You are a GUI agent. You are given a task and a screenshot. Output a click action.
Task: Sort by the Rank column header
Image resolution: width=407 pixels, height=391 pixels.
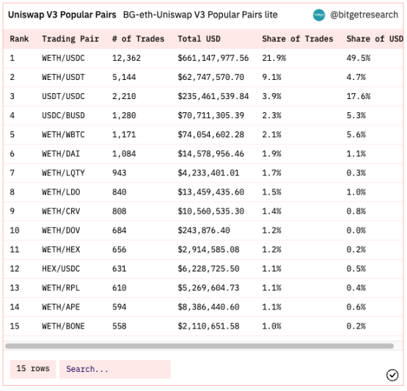(19, 39)
